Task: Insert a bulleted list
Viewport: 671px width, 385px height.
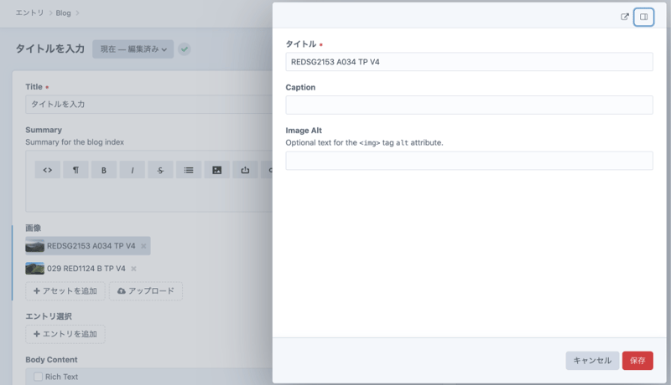Action: 189,170
